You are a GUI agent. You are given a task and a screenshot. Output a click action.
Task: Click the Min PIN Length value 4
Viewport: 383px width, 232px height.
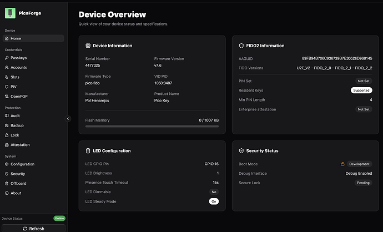[371, 100]
